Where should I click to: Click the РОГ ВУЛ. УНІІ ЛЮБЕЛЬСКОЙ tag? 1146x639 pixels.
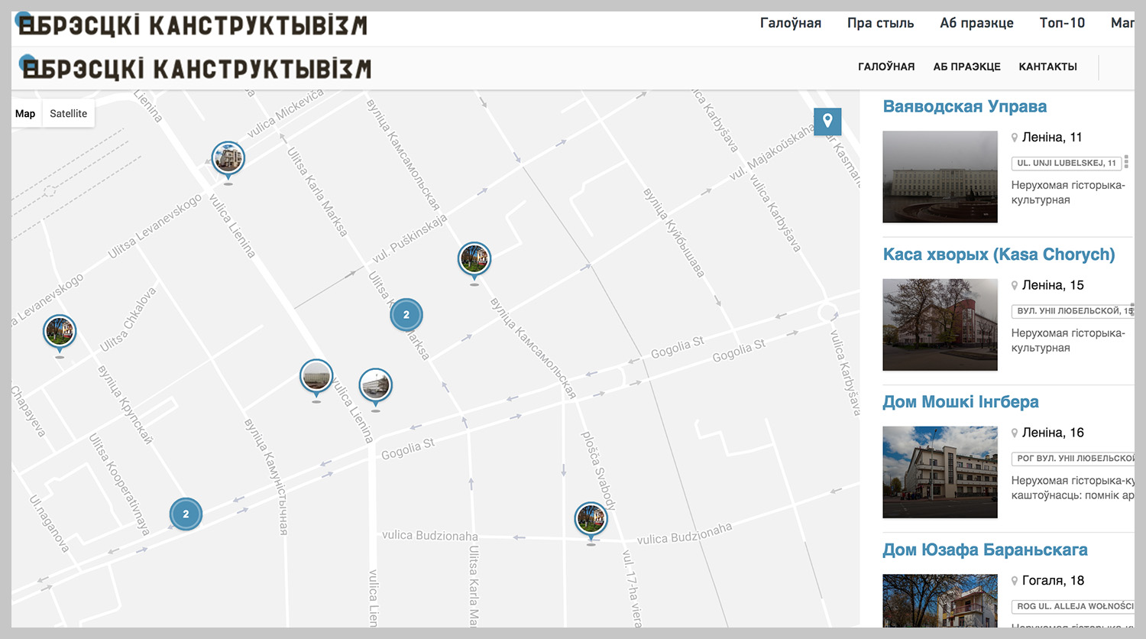pyautogui.click(x=1073, y=459)
